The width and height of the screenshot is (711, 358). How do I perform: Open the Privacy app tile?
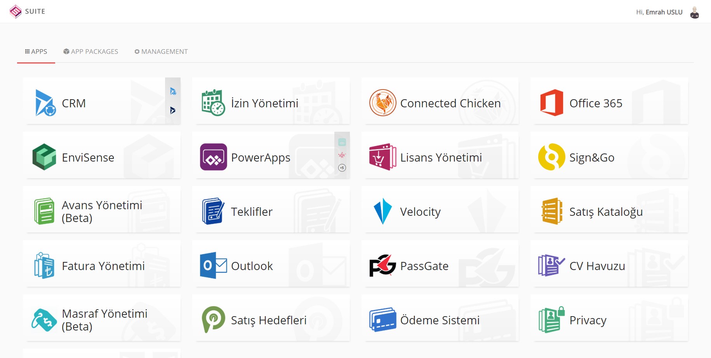[609, 318]
